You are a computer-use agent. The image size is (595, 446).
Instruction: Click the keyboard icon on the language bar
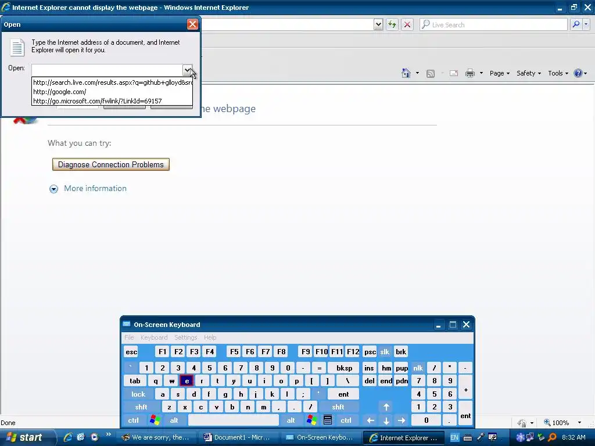[468, 438]
